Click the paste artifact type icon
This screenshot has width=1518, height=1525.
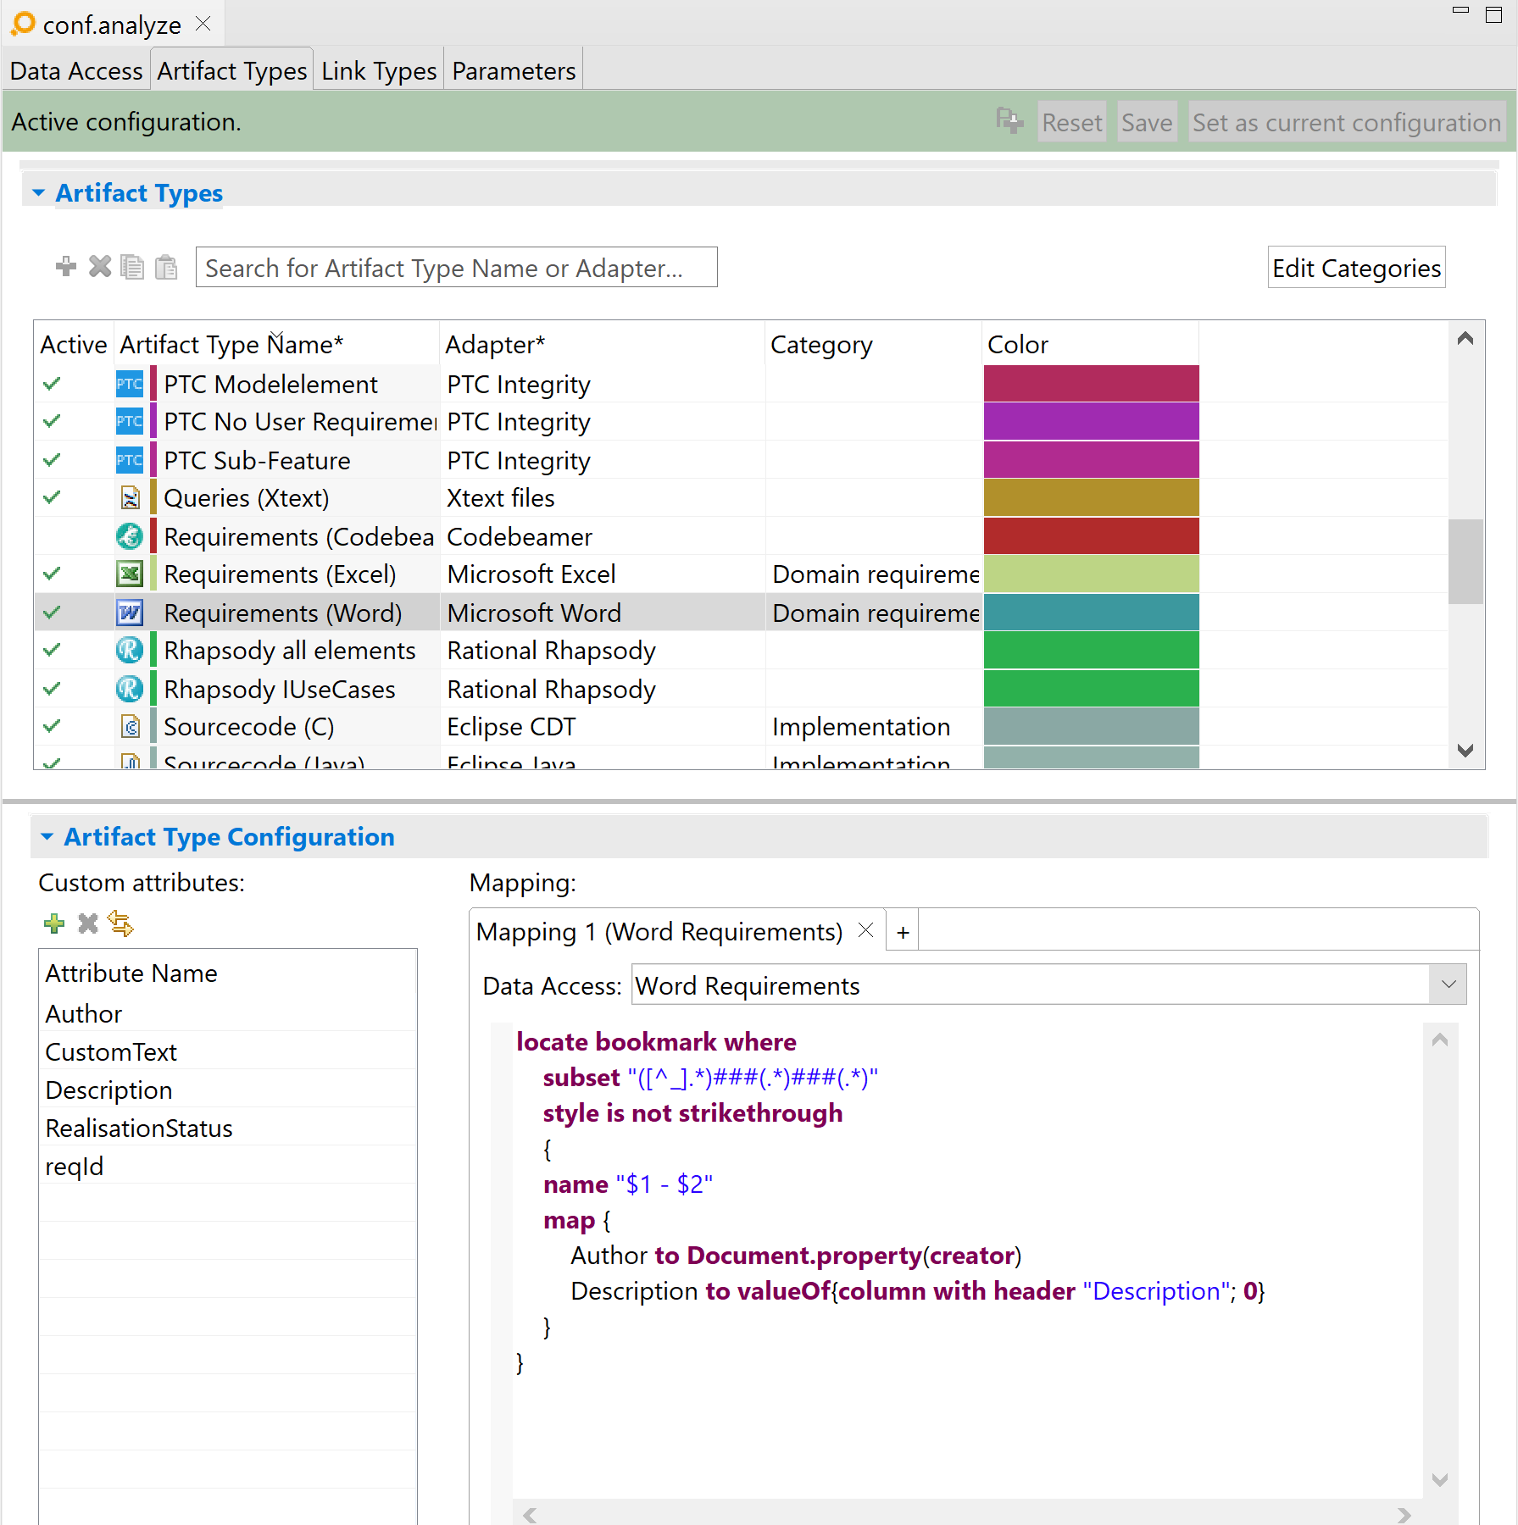[166, 267]
